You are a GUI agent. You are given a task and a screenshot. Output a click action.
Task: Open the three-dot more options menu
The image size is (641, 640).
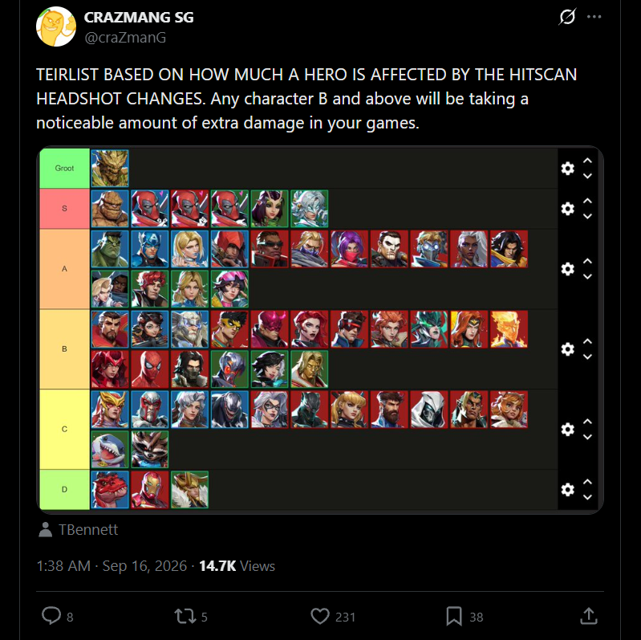[594, 17]
